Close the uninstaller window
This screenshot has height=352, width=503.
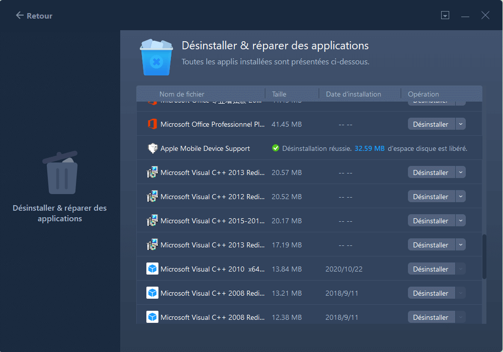tap(485, 15)
